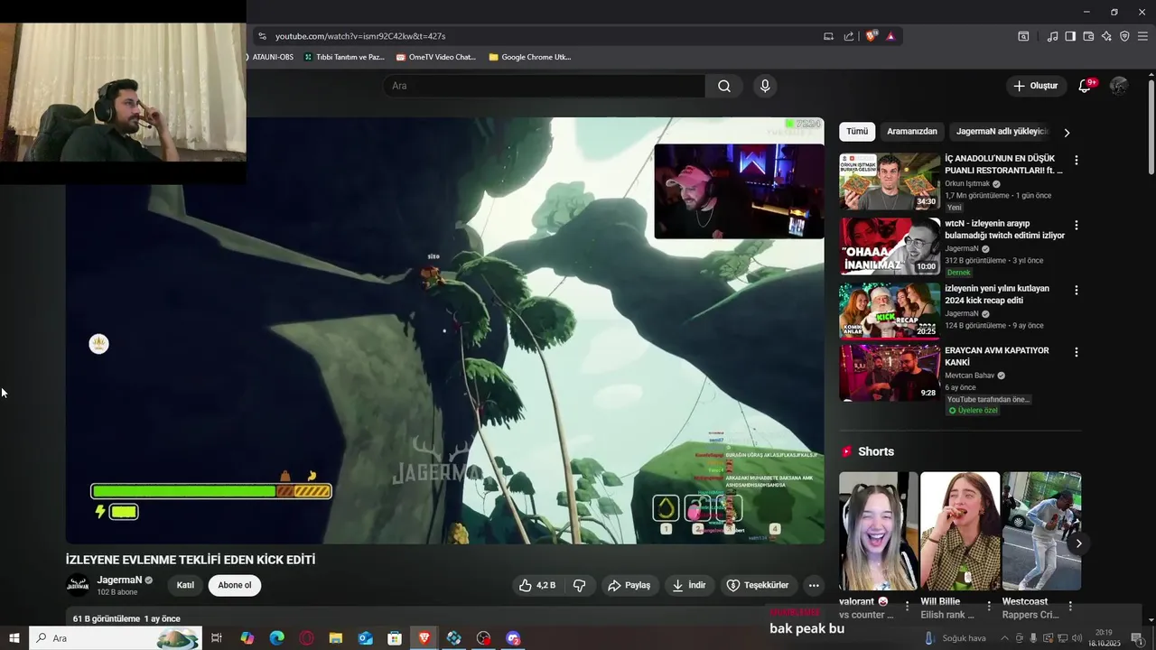Open options menu for wtcN video
Screen dimensions: 1156x650
(1076, 225)
